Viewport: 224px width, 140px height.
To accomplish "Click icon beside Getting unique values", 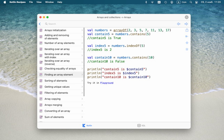I will (x=41, y=87).
